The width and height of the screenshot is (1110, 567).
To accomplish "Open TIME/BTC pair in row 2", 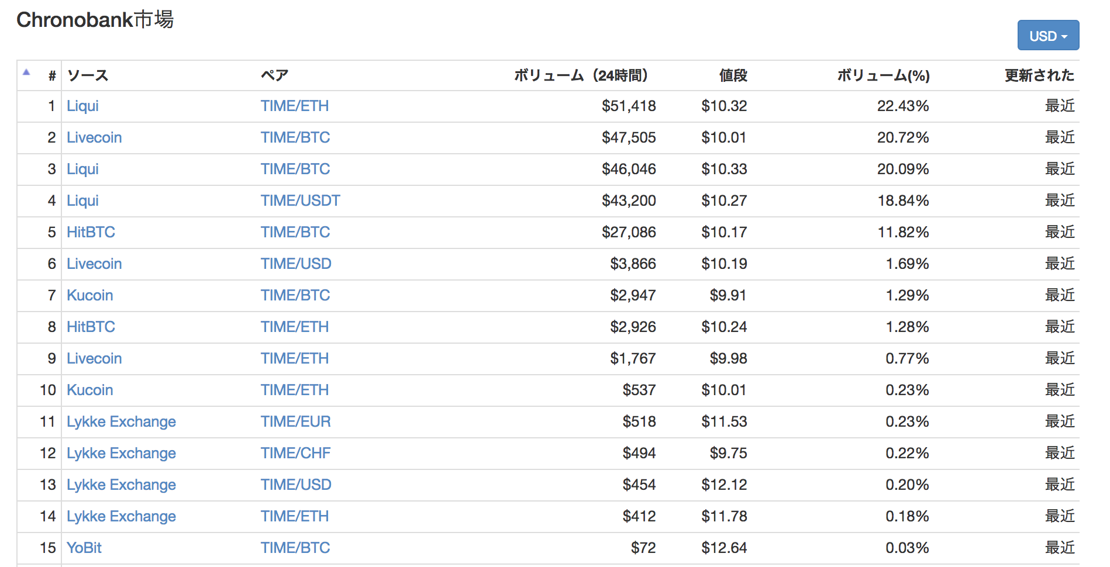I will point(295,137).
